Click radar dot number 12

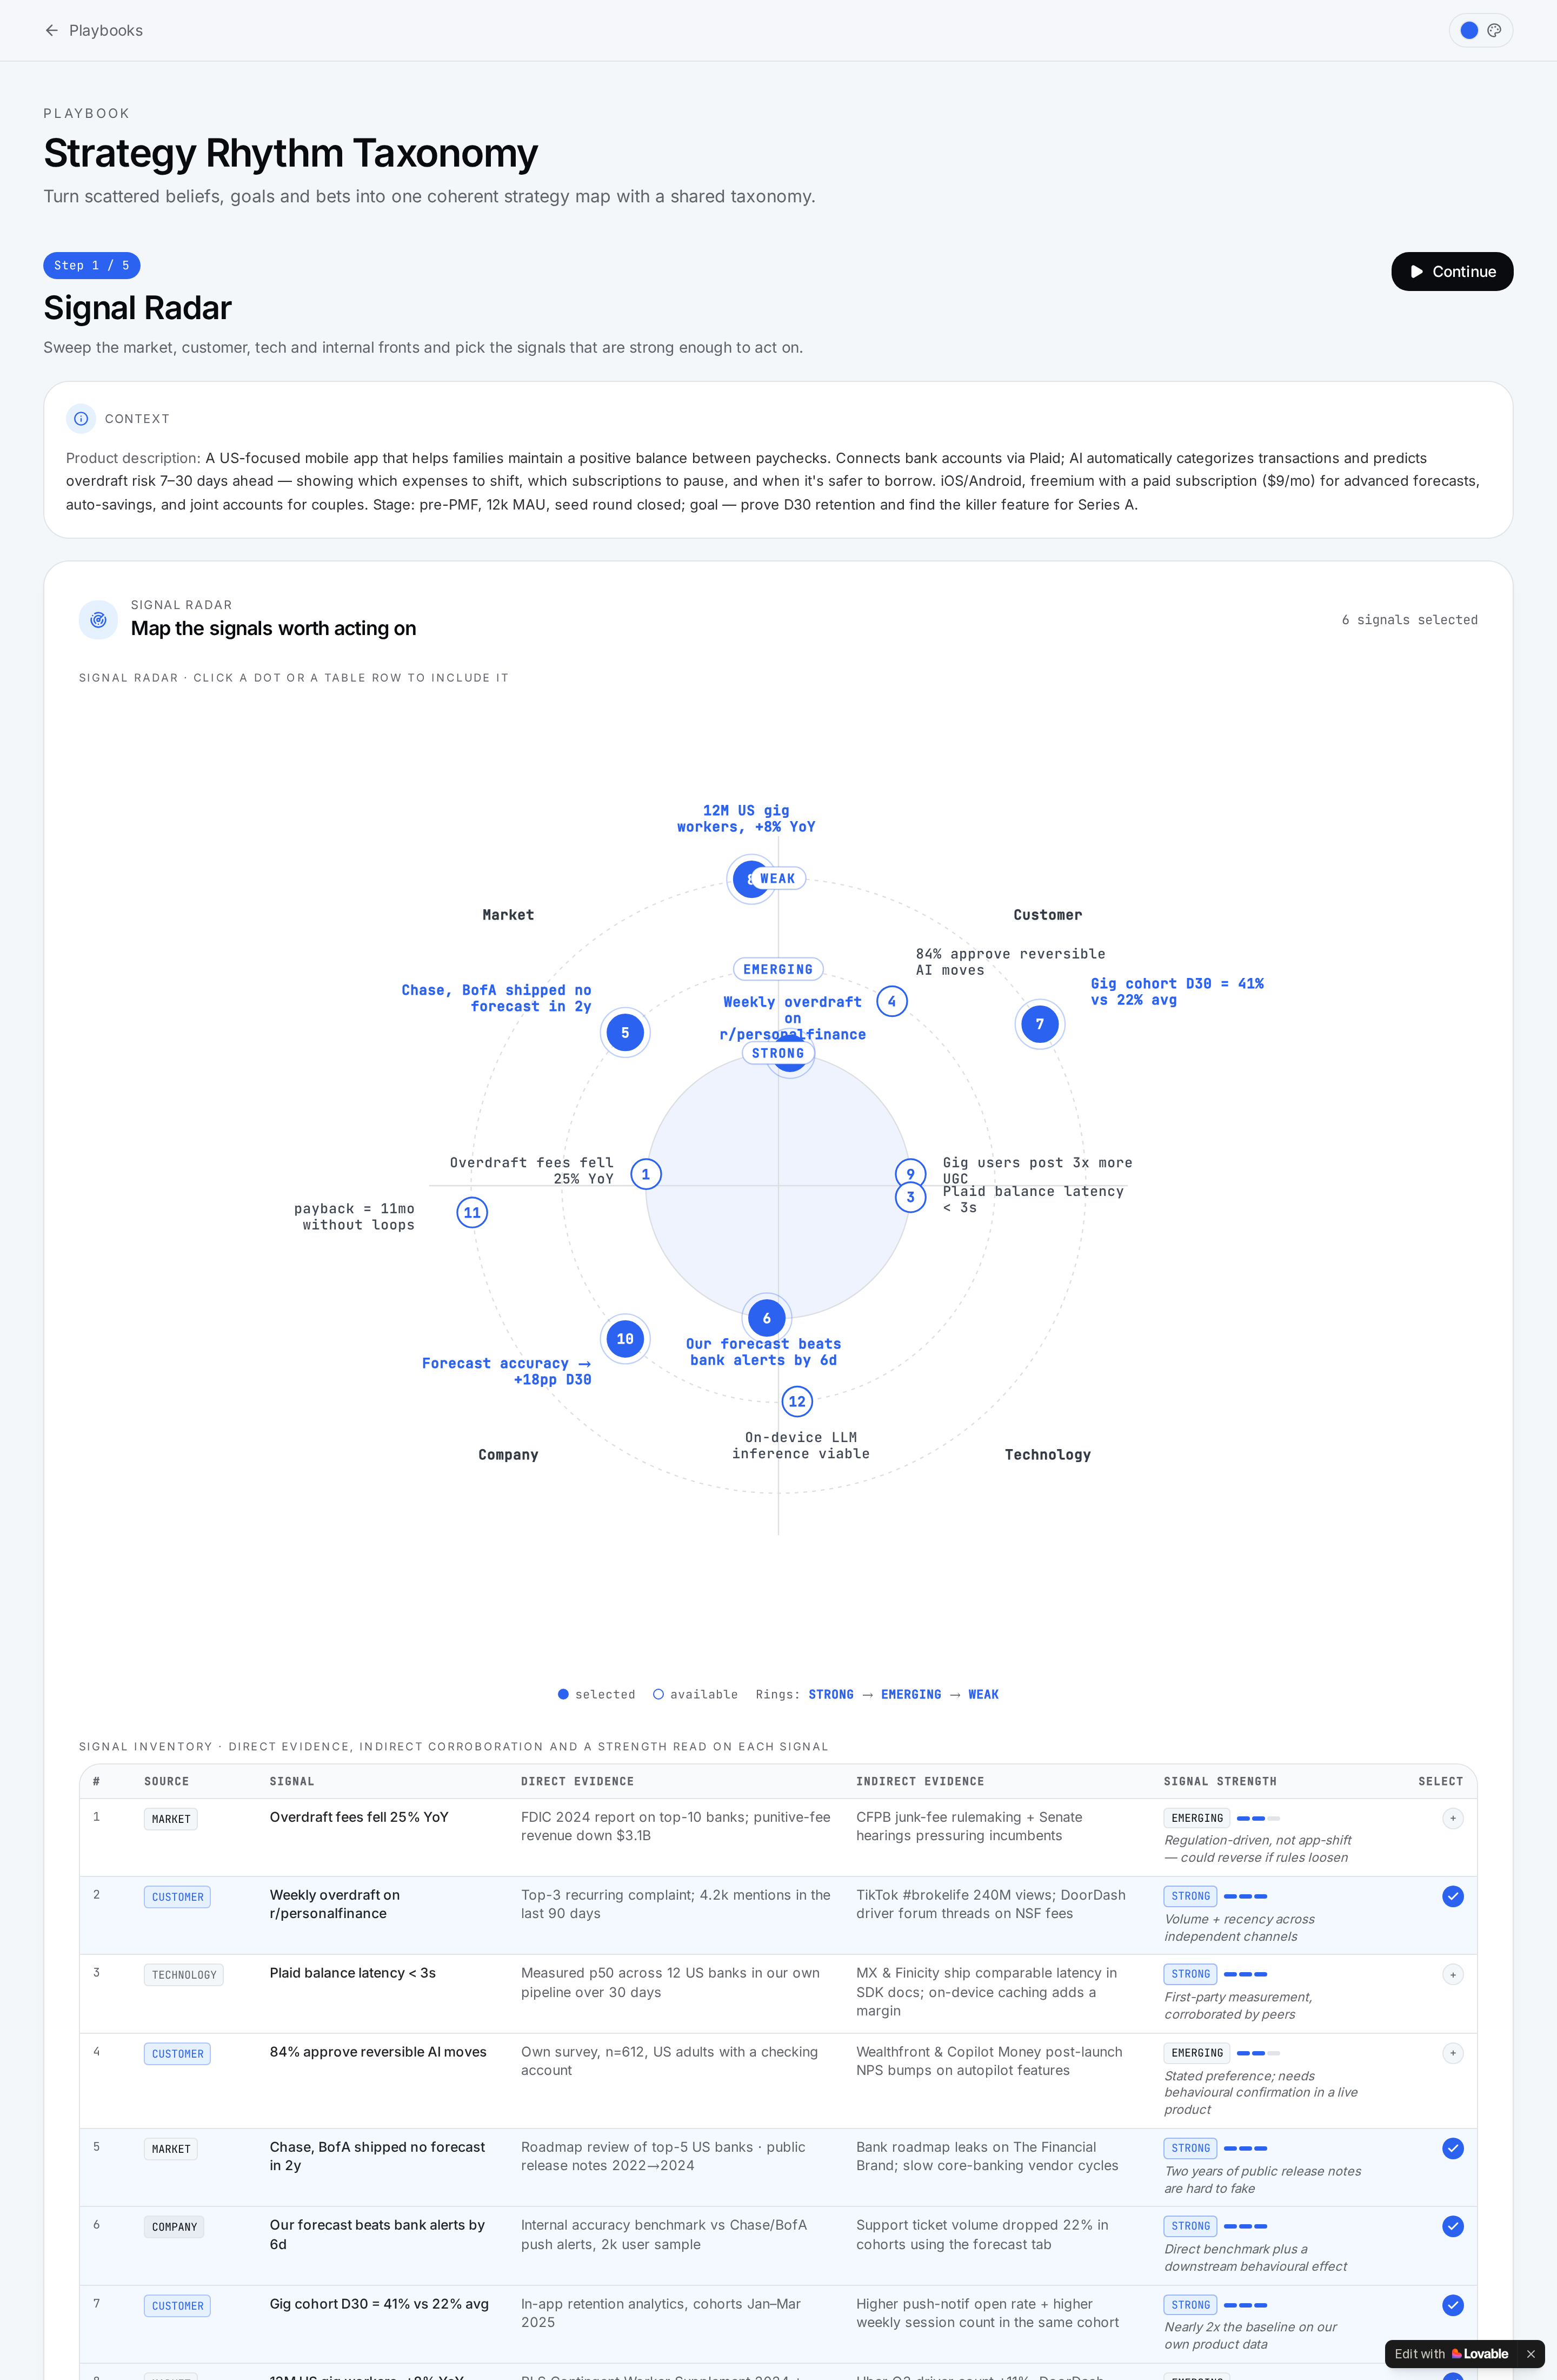coord(796,1402)
